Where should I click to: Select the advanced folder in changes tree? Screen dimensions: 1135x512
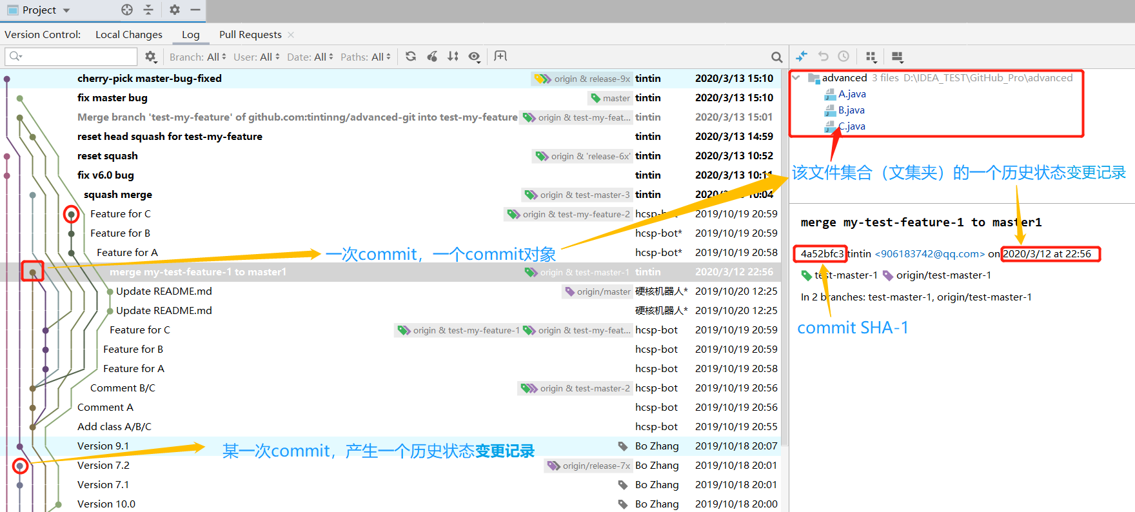(844, 78)
